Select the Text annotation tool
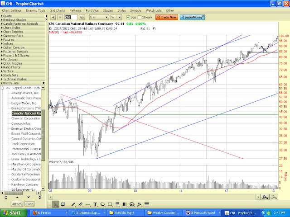290x217 pixels. click(x=95, y=204)
